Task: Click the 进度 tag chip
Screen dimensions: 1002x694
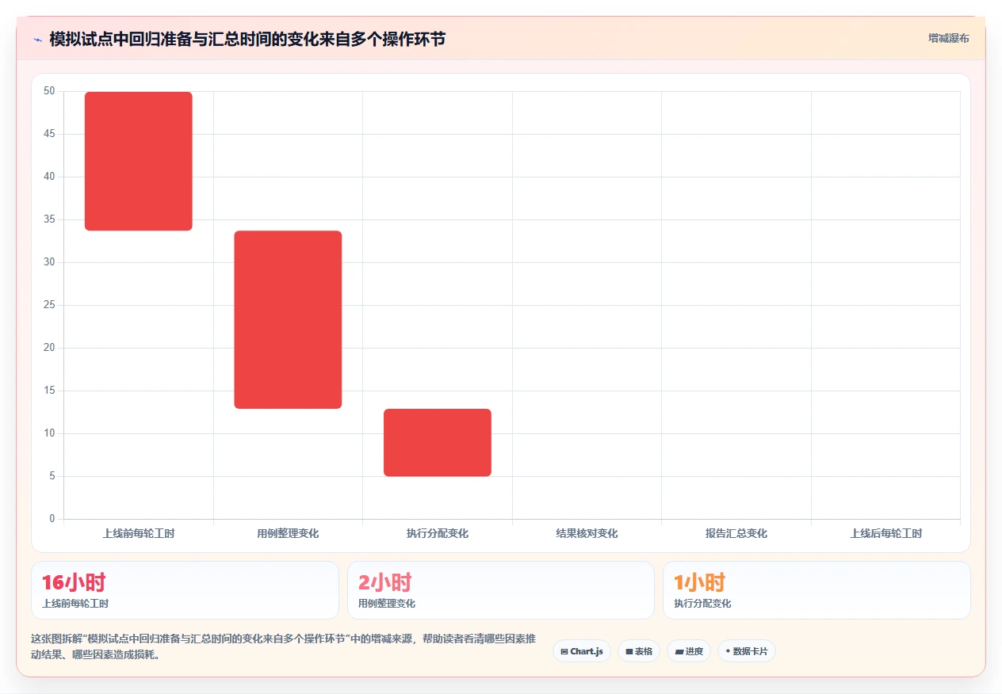Action: click(x=689, y=651)
